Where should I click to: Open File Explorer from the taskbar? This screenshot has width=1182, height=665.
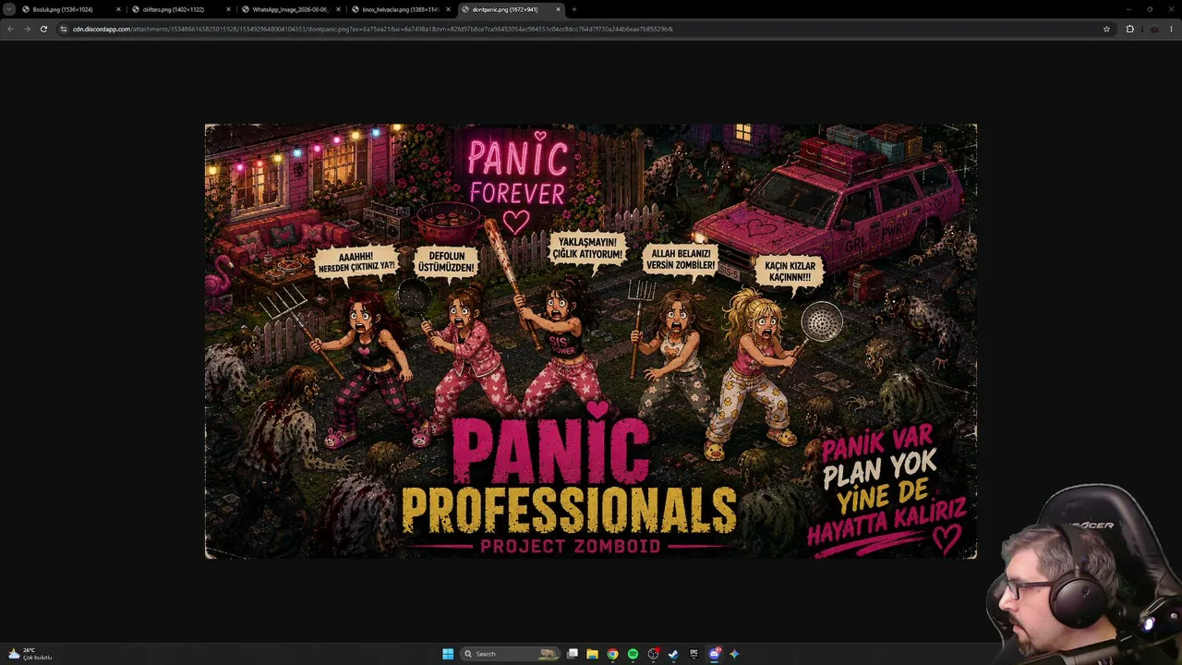[x=592, y=654]
